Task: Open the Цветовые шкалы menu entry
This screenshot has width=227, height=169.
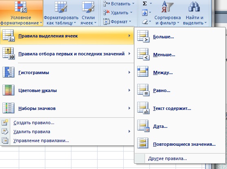Action: 67,90
